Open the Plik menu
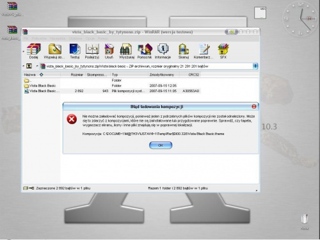The image size is (320, 240). [x=26, y=38]
